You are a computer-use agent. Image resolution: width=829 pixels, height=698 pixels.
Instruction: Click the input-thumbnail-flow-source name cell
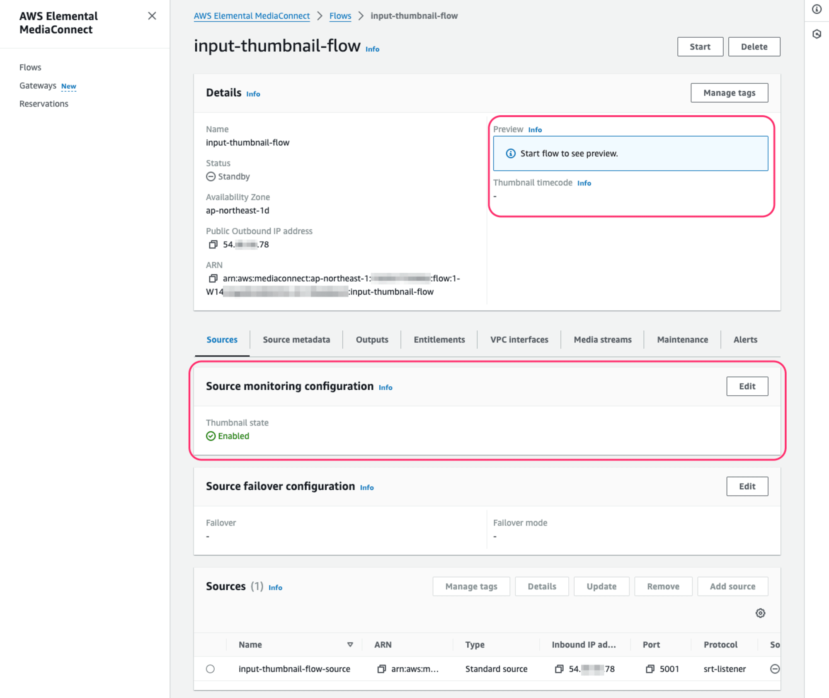click(294, 669)
